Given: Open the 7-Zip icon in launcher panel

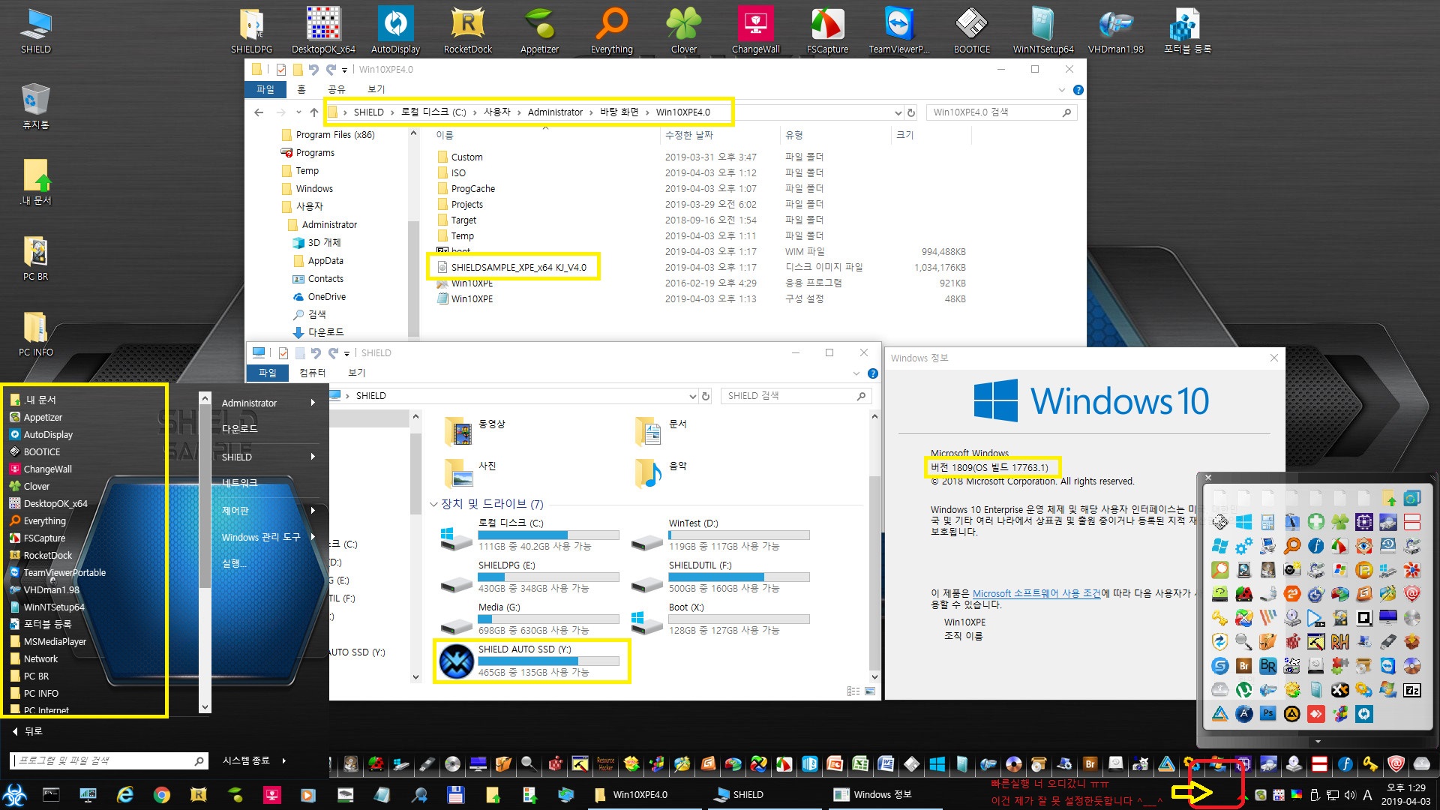Looking at the screenshot, I should point(1412,690).
